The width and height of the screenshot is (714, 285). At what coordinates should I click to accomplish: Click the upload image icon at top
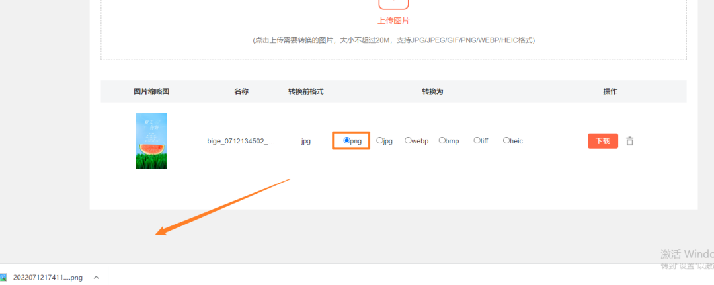(x=393, y=4)
